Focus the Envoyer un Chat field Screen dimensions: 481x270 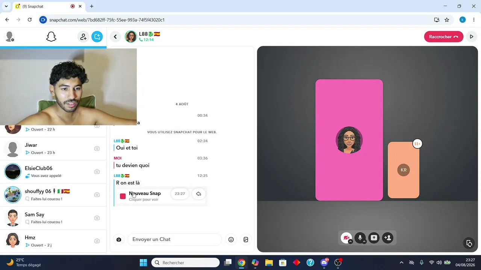[x=175, y=239]
